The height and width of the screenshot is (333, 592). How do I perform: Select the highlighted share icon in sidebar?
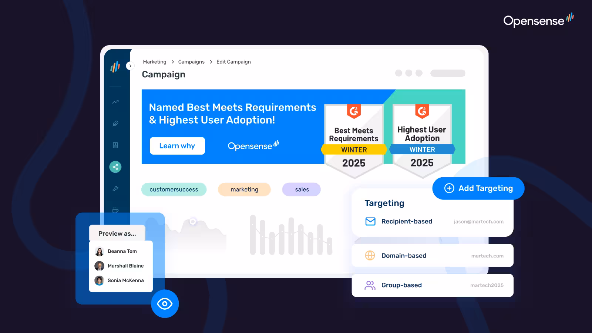tap(115, 167)
